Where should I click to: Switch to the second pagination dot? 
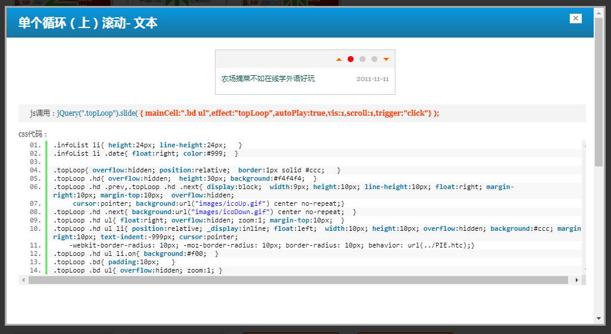(363, 59)
